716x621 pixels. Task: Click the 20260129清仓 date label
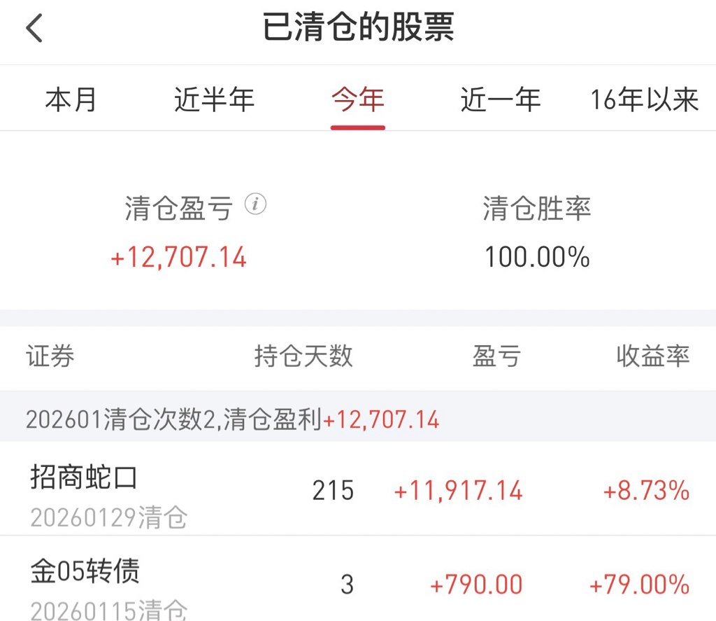[108, 517]
